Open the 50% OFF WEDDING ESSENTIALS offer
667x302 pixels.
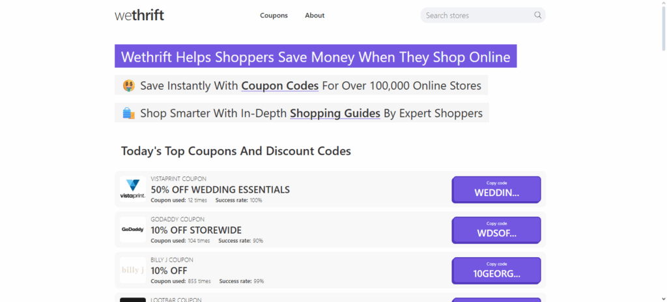(220, 189)
